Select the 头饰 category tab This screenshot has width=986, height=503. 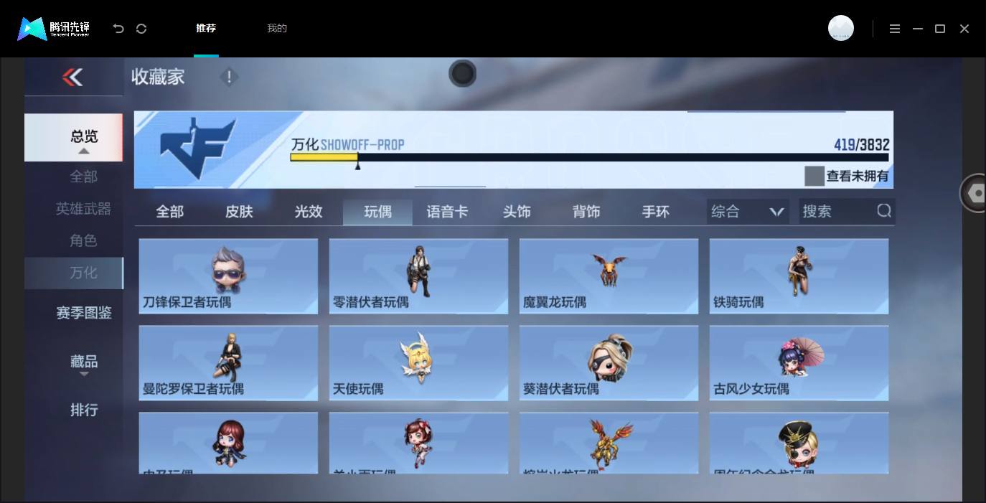tap(517, 212)
